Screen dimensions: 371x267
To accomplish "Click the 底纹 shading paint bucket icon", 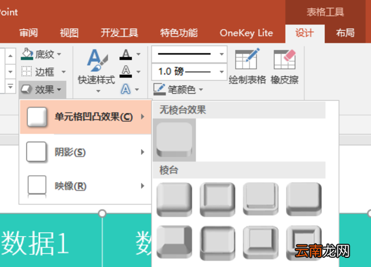I will (x=27, y=54).
